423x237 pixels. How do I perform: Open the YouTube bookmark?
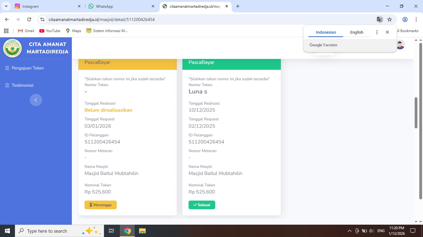tap(50, 31)
